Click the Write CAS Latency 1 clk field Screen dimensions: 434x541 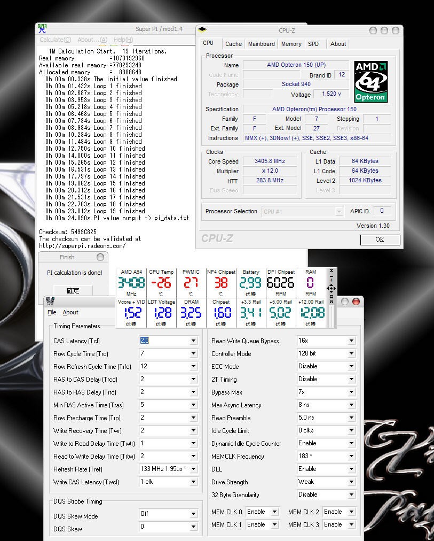[x=168, y=482]
